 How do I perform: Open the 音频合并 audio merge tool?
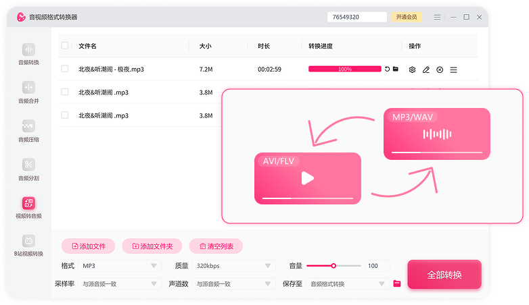point(28,92)
